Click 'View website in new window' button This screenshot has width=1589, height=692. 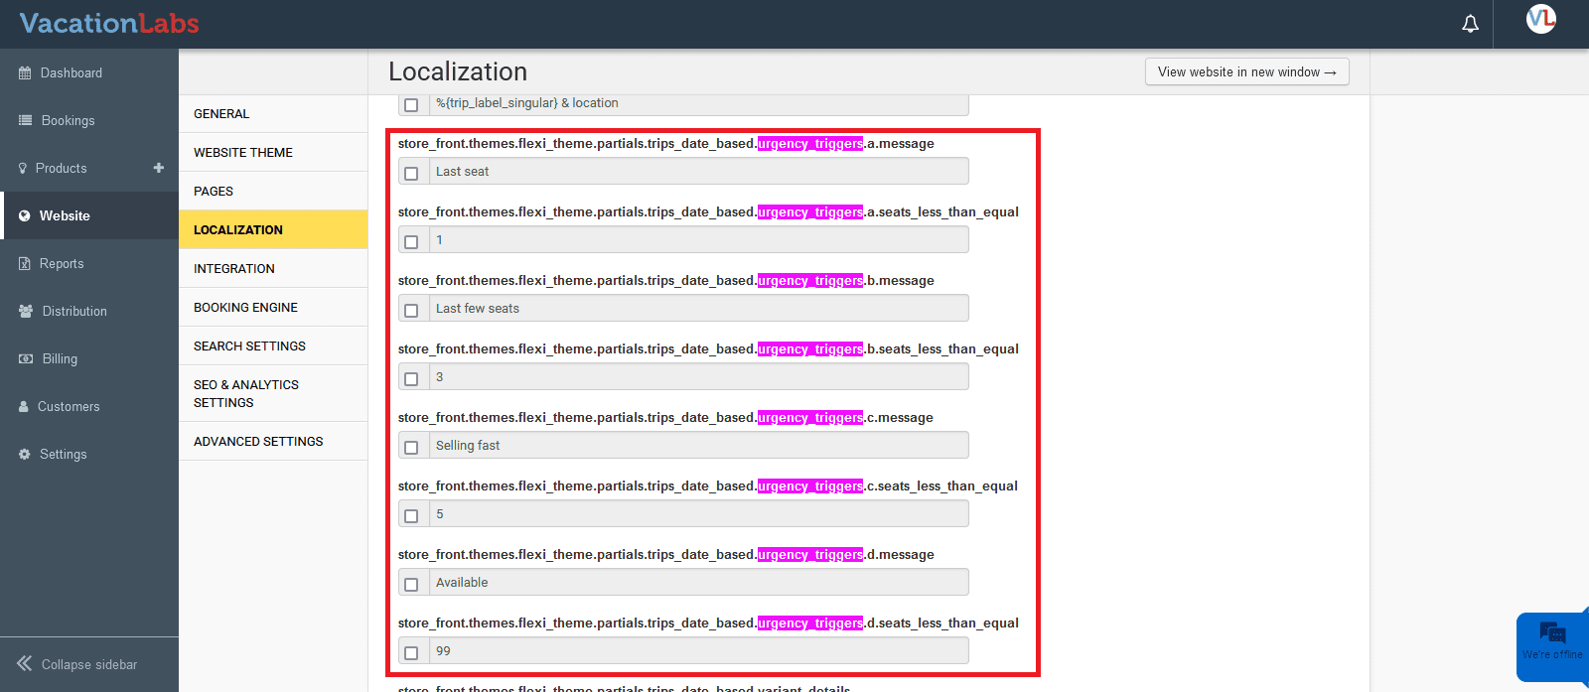pyautogui.click(x=1246, y=72)
